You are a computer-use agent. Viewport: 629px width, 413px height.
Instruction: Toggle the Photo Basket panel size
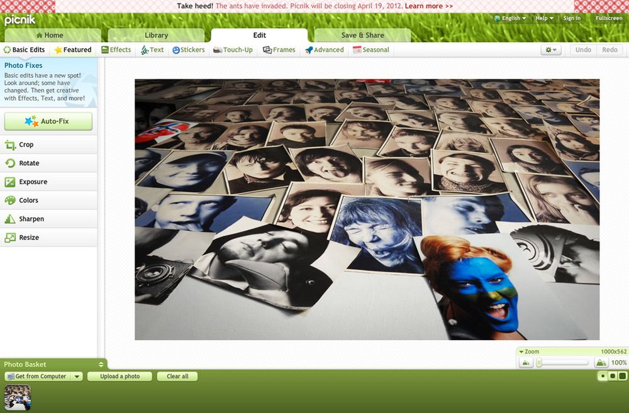(101, 365)
